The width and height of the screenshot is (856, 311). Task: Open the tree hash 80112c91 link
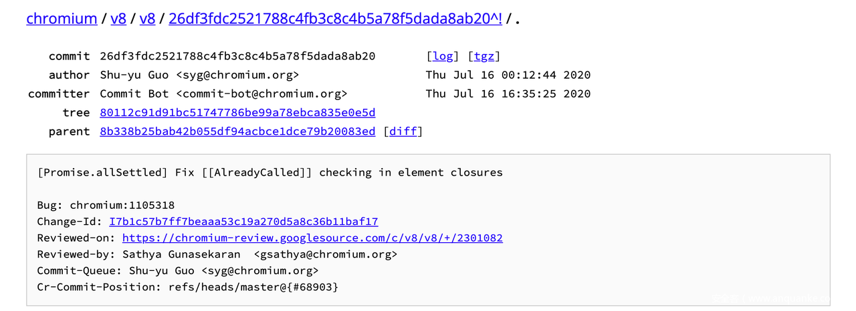(237, 112)
